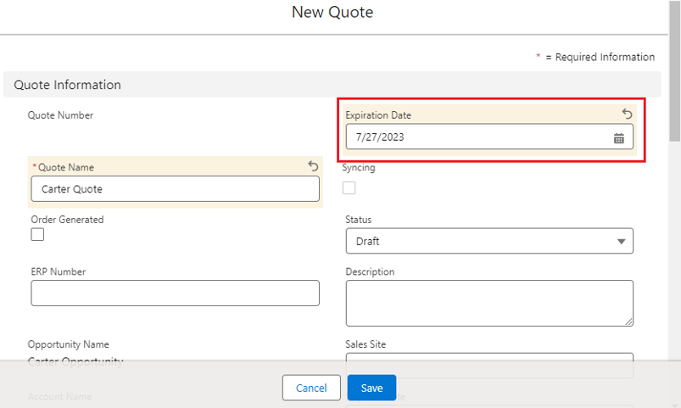
Task: Click the Sales Site input field
Action: pos(489,365)
